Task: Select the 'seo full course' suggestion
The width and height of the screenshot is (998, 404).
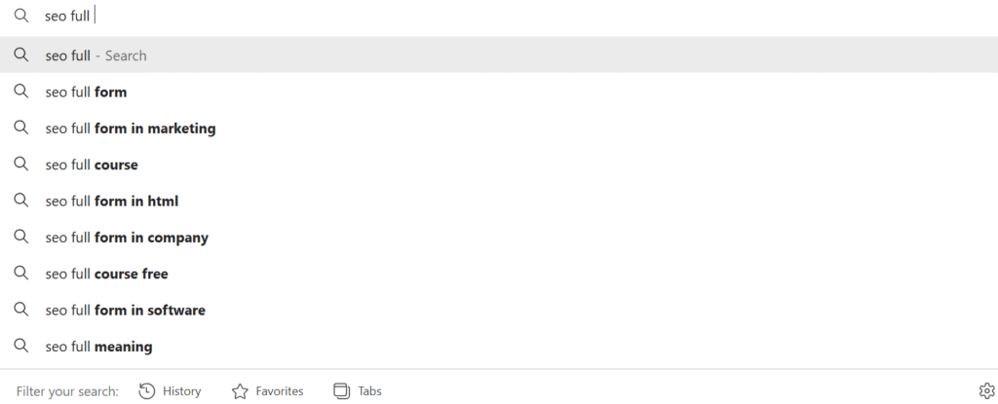Action: (x=92, y=165)
